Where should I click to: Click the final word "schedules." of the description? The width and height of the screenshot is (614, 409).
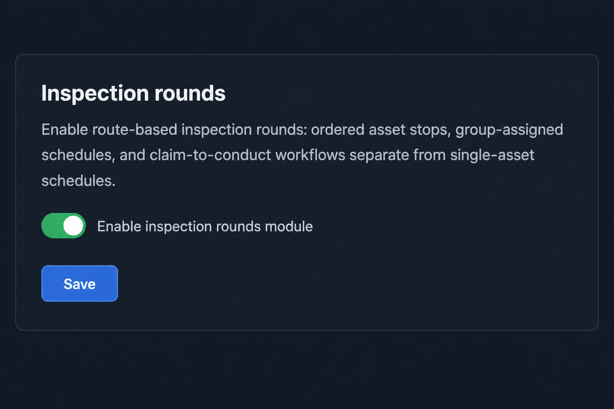coord(78,181)
